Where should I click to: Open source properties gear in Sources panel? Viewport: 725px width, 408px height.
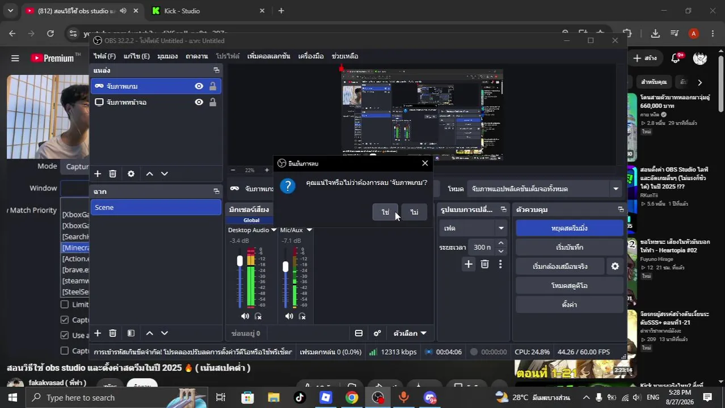tap(131, 174)
